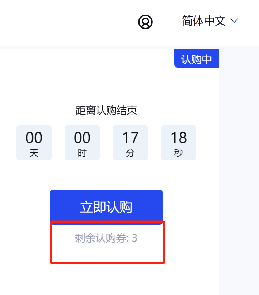Click the 00 number above 时
This screenshot has width=259, height=295.
(82, 138)
